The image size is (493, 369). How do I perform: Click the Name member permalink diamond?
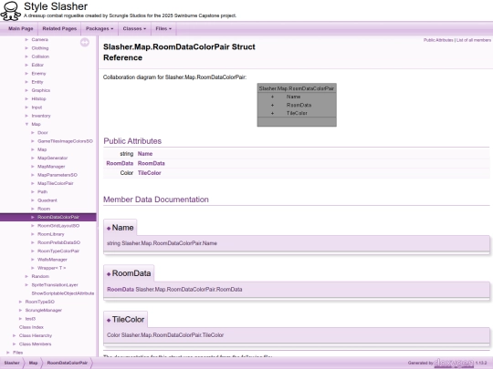[109, 229]
